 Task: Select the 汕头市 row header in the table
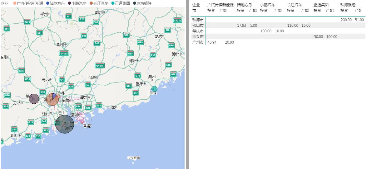(x=198, y=37)
